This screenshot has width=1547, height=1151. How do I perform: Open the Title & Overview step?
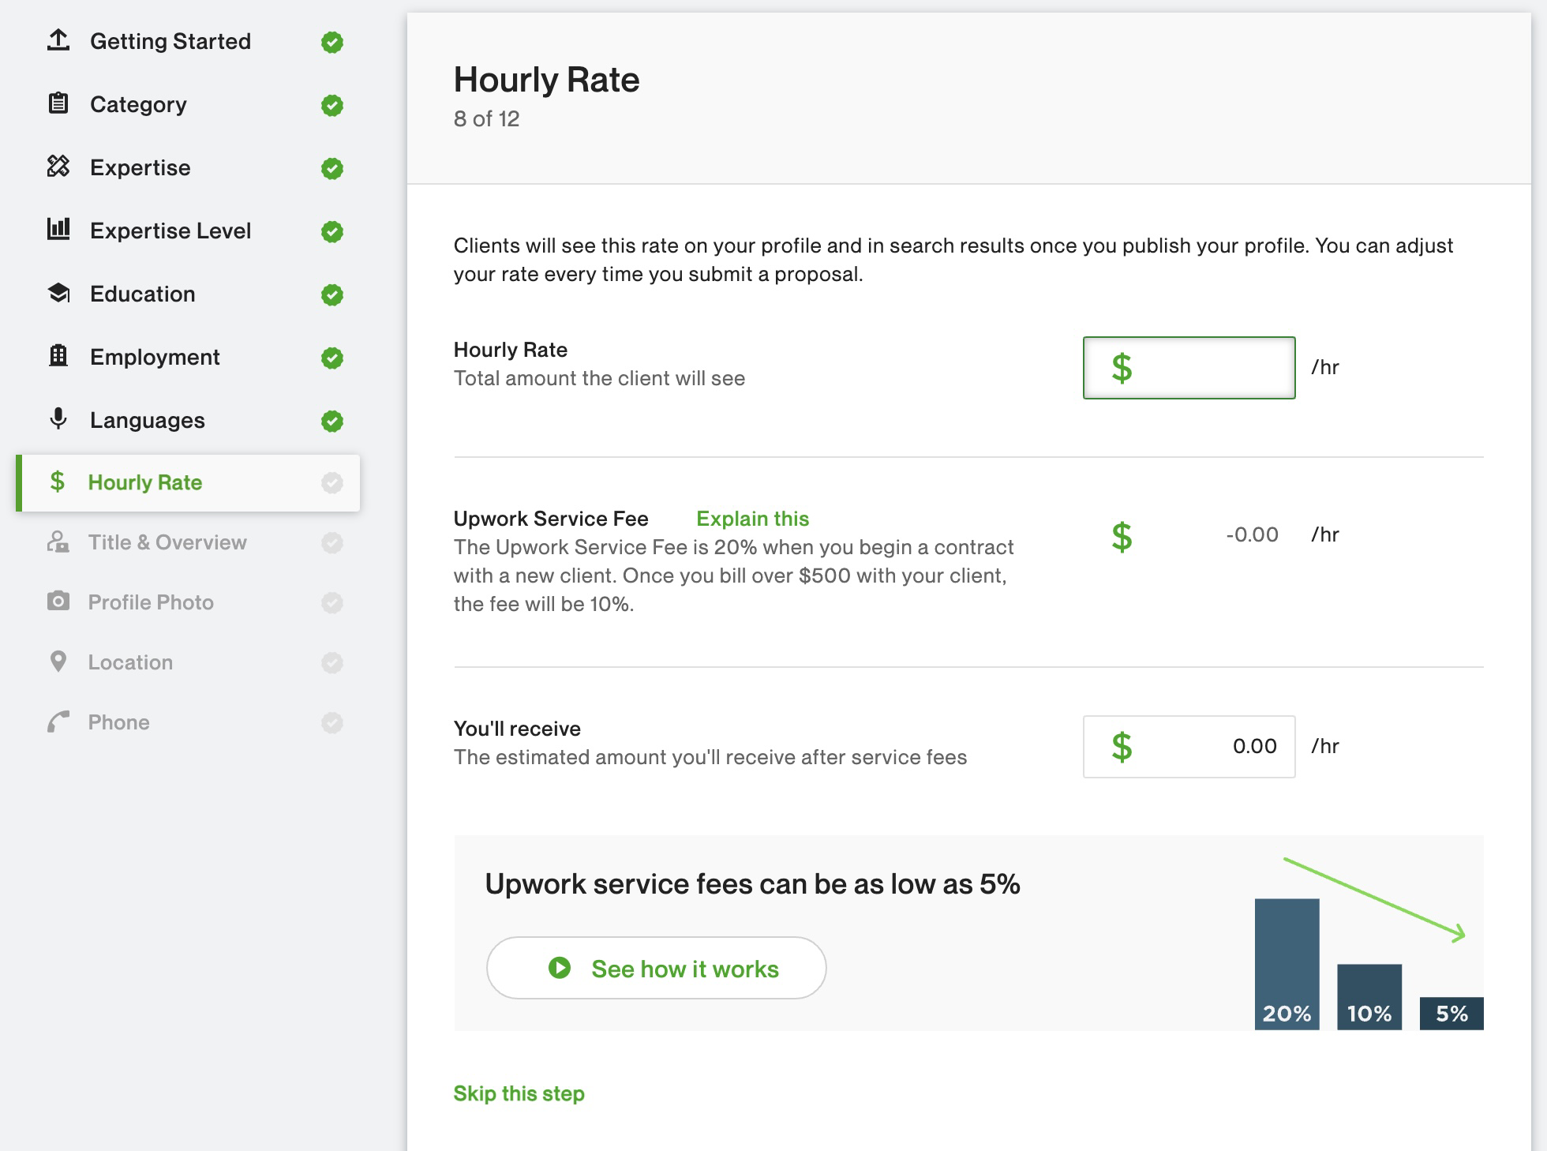[x=167, y=542]
